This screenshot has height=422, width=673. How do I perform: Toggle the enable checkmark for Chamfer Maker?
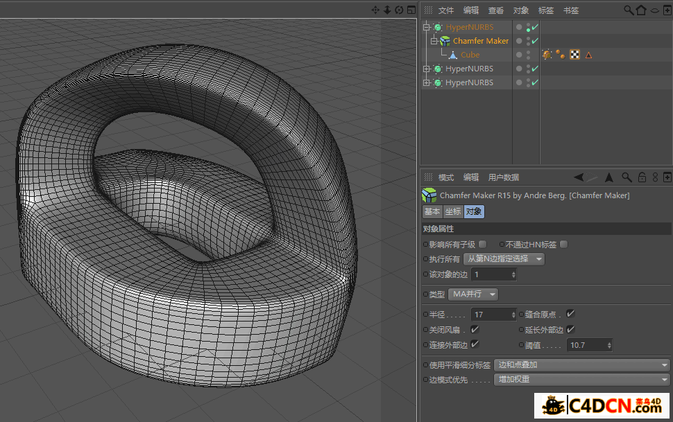point(535,41)
